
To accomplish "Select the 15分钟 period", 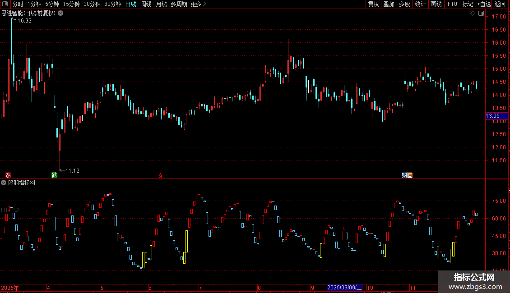I will pos(71,4).
